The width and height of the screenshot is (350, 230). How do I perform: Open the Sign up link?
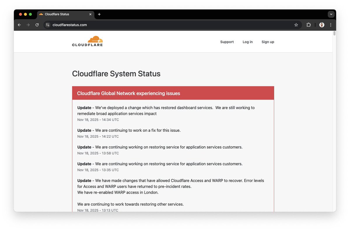[268, 42]
